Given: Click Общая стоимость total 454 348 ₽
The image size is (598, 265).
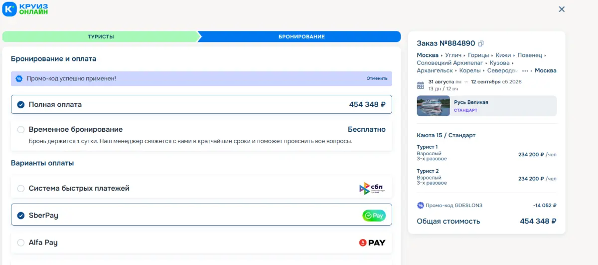Looking at the screenshot, I should [538, 221].
